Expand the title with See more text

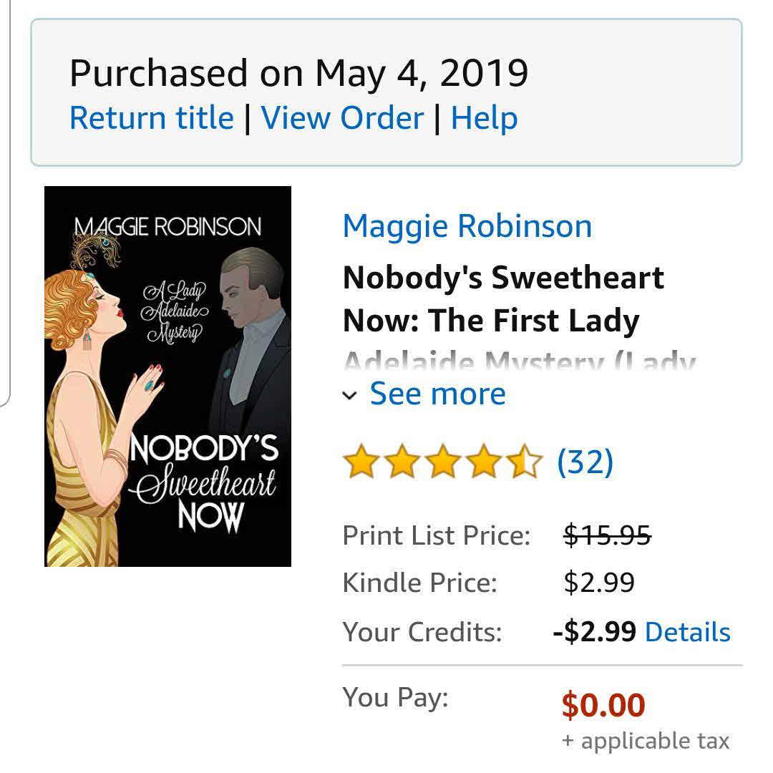click(x=437, y=394)
